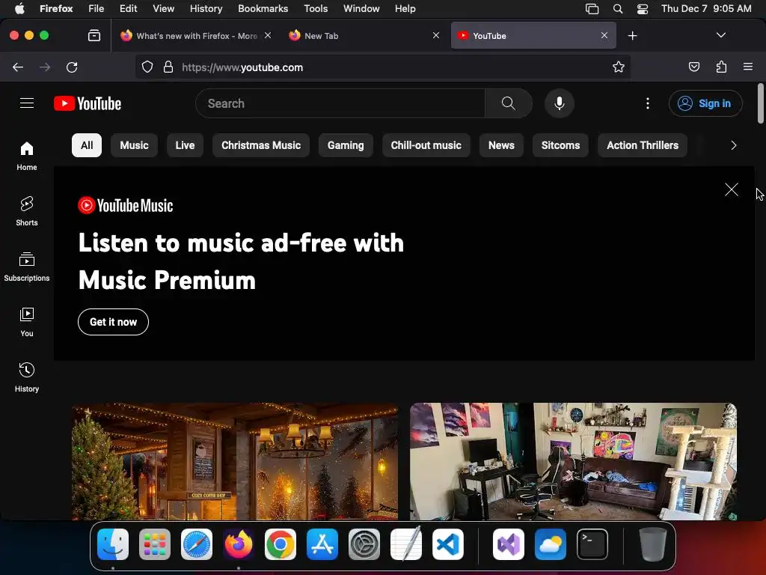Open the History menu

pyautogui.click(x=206, y=8)
